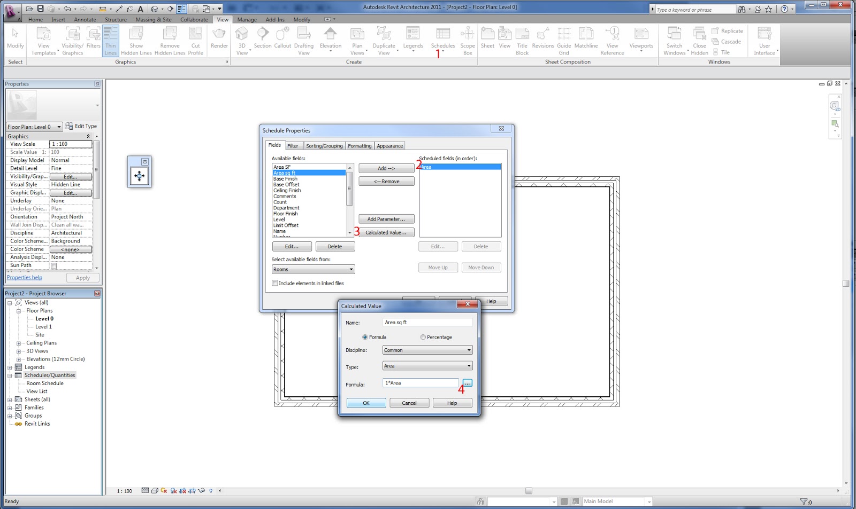Viewport: 856px width, 509px height.
Task: Click the Properties help link
Action: coord(24,277)
